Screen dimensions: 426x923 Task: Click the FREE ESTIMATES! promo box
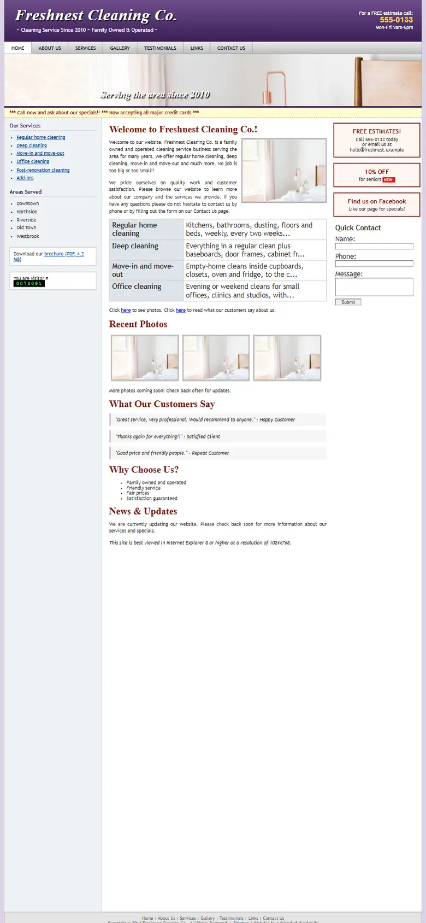pos(377,140)
